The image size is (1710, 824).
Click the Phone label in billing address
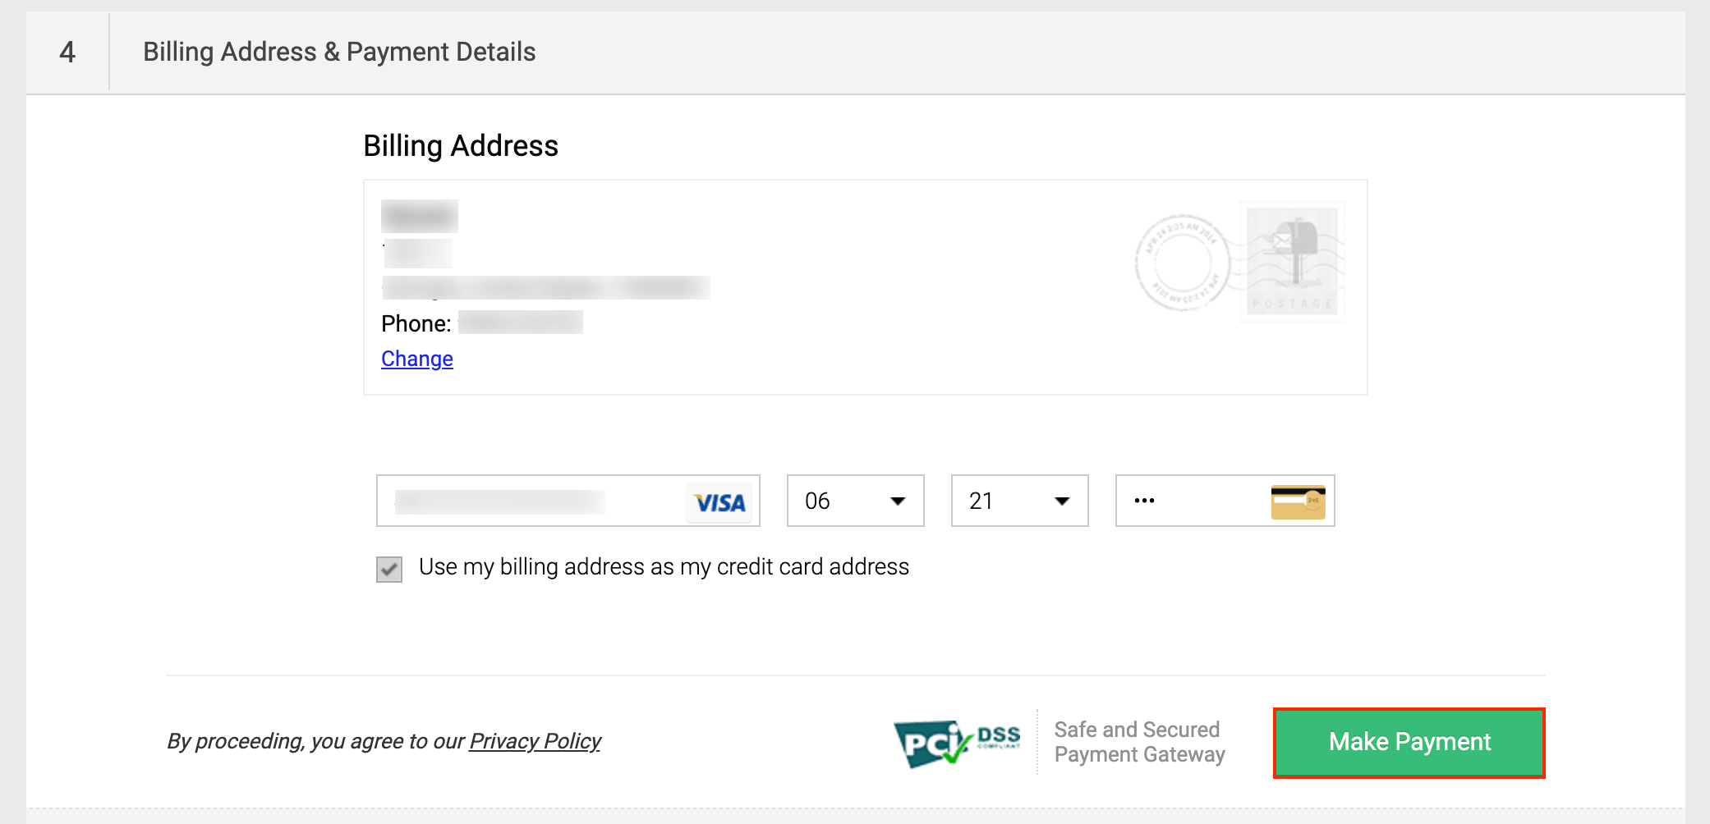tap(416, 324)
